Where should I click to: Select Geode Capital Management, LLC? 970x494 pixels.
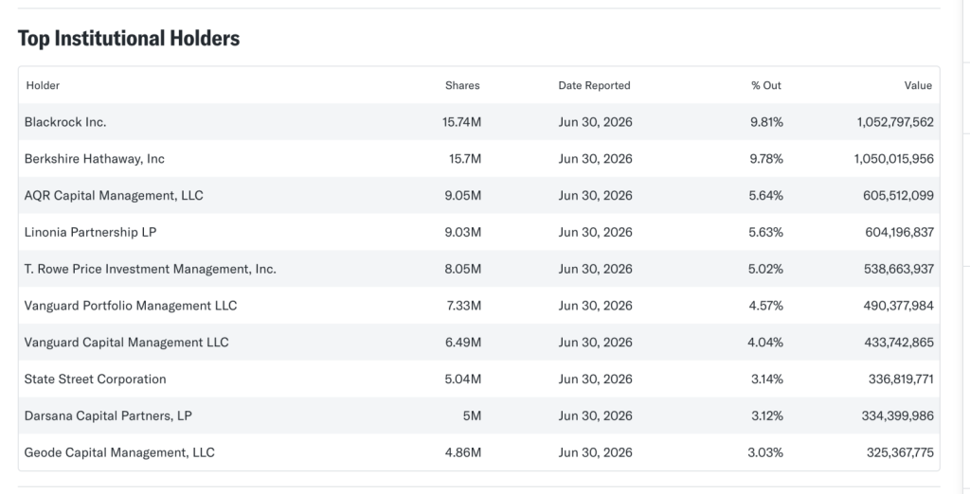pos(118,452)
